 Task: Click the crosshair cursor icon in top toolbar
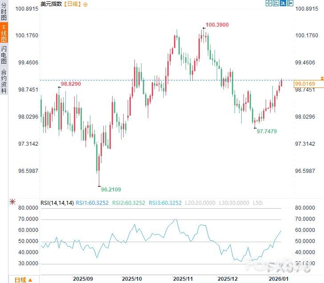pyautogui.click(x=269, y=3)
